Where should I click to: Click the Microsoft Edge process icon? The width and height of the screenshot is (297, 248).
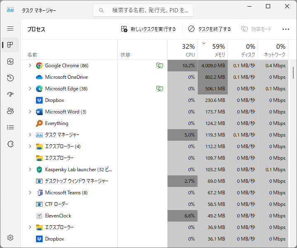point(39,89)
